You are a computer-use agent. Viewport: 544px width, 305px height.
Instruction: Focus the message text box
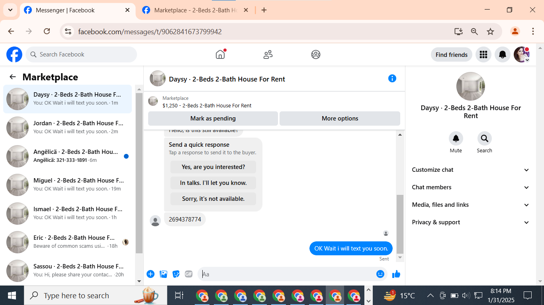[287, 274]
